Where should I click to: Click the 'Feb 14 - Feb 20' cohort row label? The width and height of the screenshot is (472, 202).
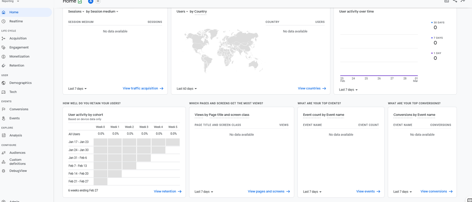pyautogui.click(x=78, y=174)
